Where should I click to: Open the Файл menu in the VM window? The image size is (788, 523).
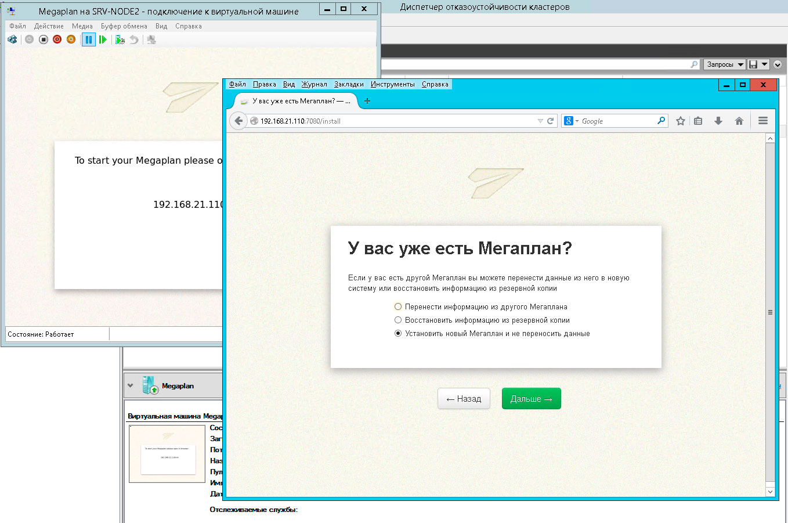click(17, 26)
